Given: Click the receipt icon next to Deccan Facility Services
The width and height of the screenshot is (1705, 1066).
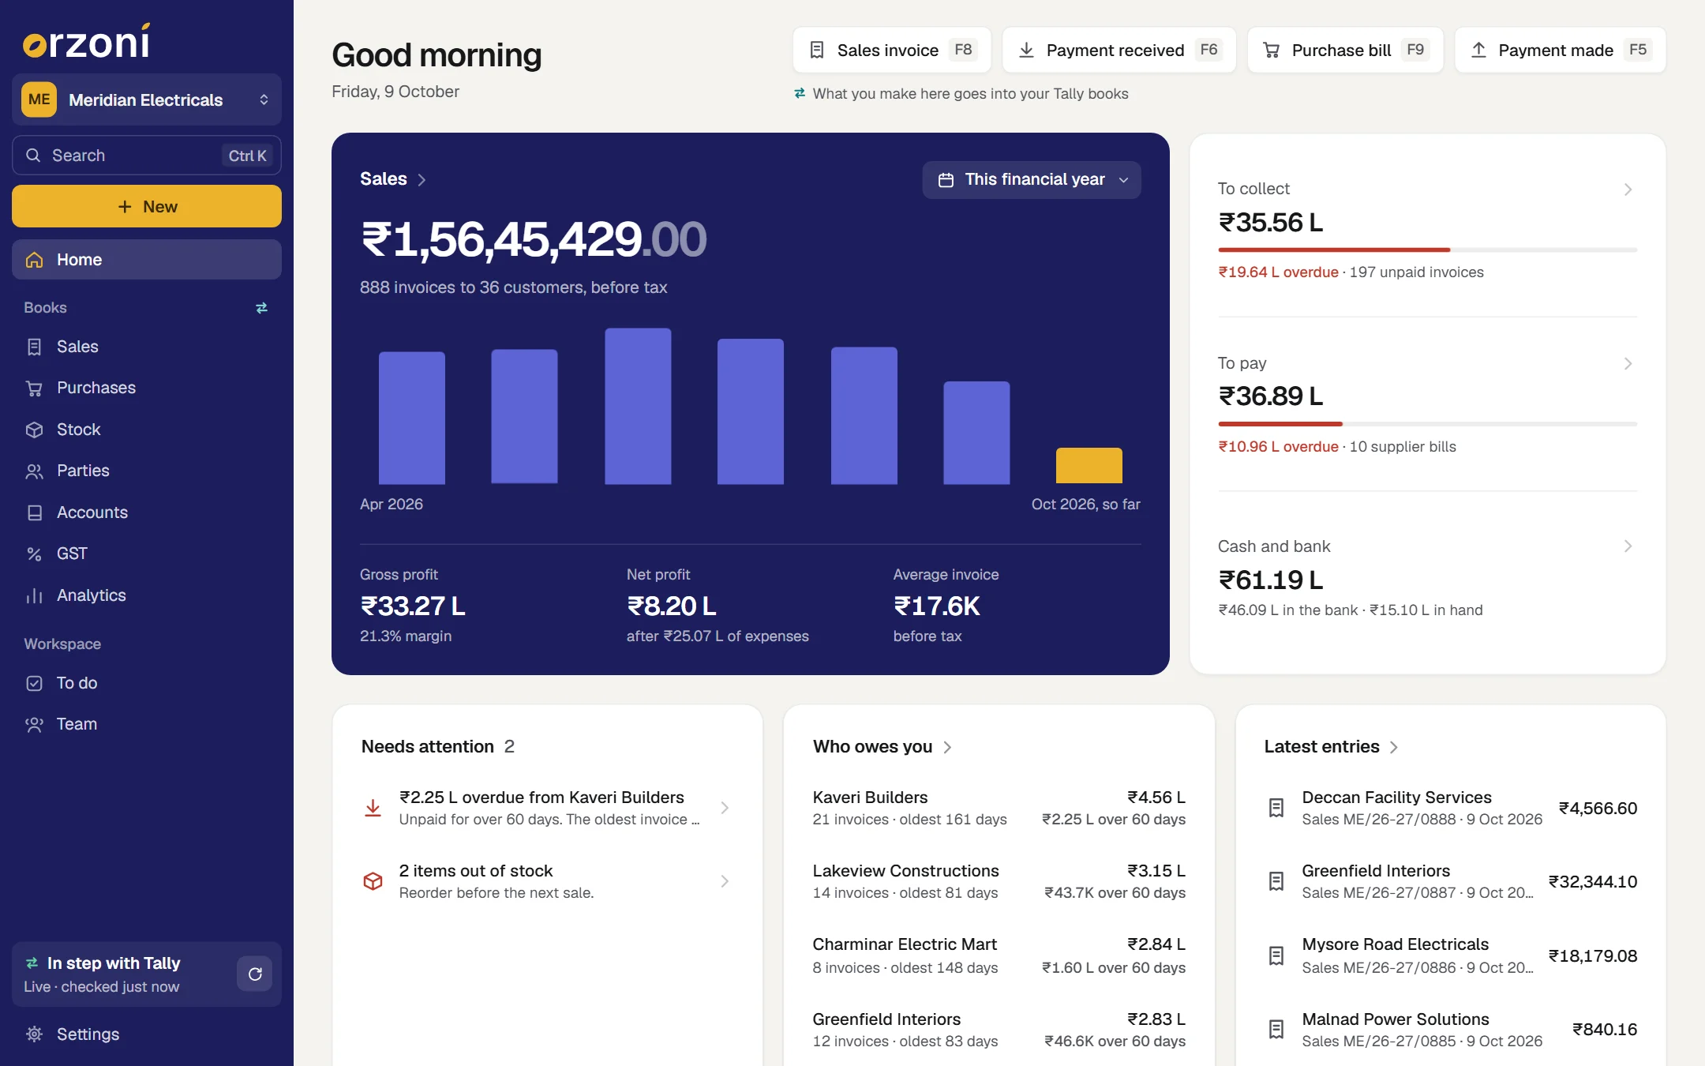Looking at the screenshot, I should click(x=1276, y=808).
